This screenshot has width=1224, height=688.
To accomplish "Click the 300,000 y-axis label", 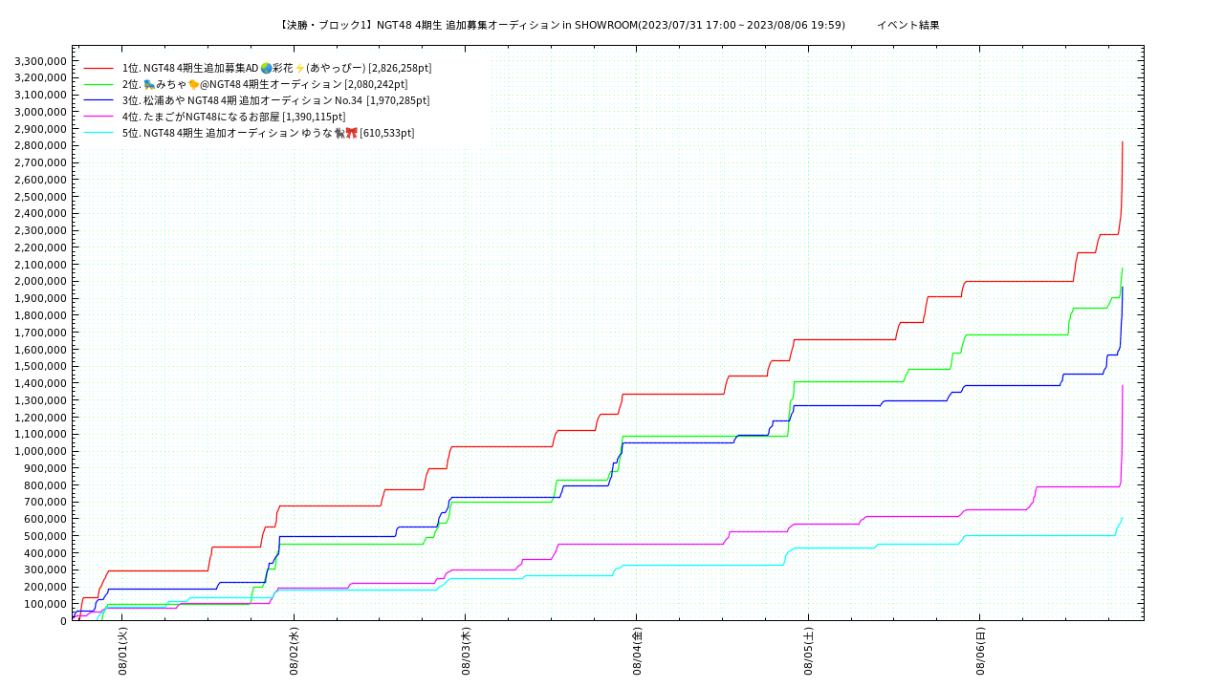I will point(45,570).
